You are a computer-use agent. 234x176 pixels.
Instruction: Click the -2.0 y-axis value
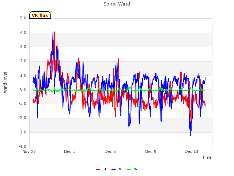coord(23,118)
